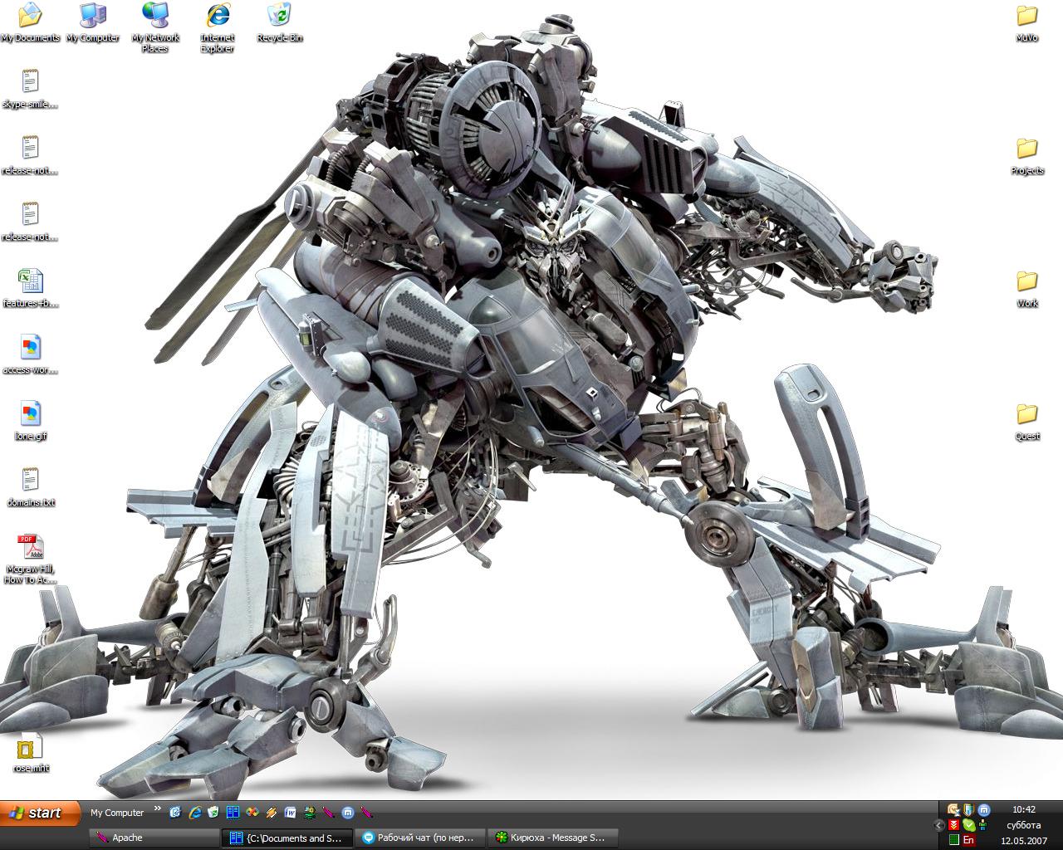
Task: Launch Microsoft Word from quick launch
Action: [291, 813]
